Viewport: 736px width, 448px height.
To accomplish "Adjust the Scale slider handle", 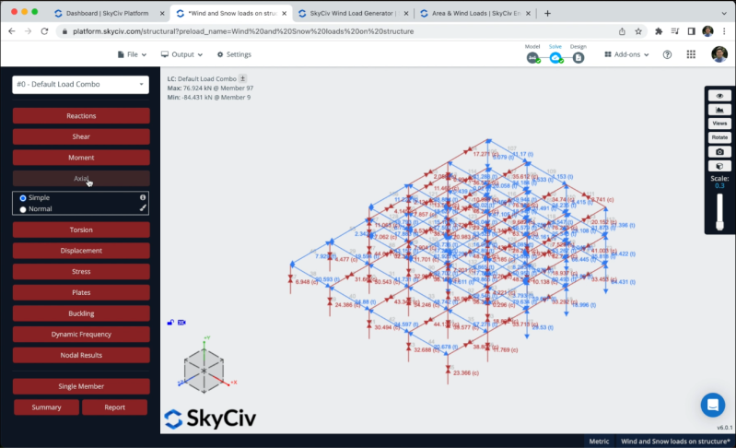I will point(719,226).
